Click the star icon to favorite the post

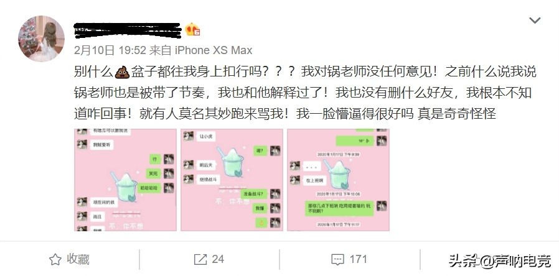point(55,259)
